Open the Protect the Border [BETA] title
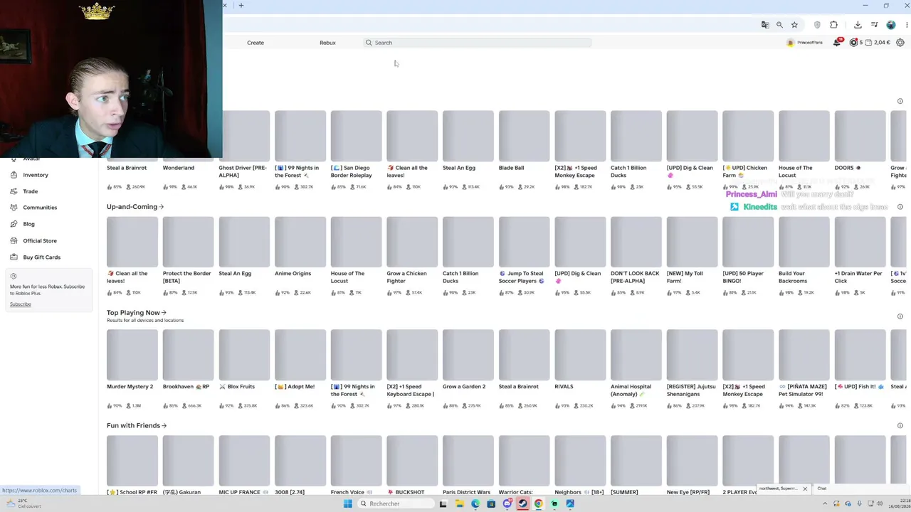 click(x=187, y=277)
